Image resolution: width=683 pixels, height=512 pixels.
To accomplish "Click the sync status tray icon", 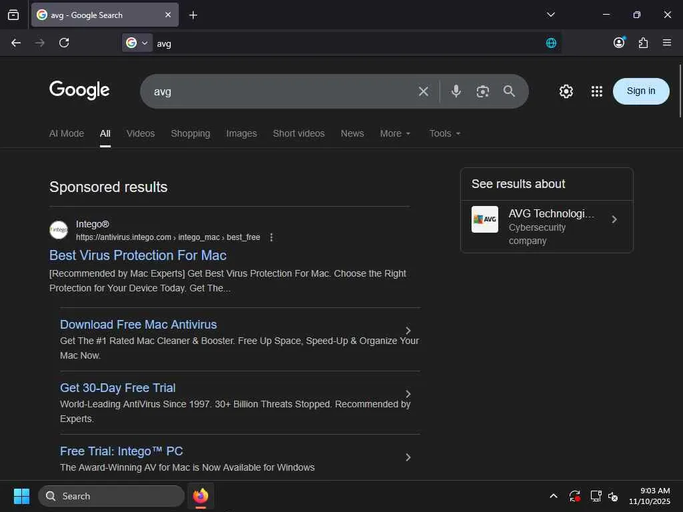I will click(574, 496).
